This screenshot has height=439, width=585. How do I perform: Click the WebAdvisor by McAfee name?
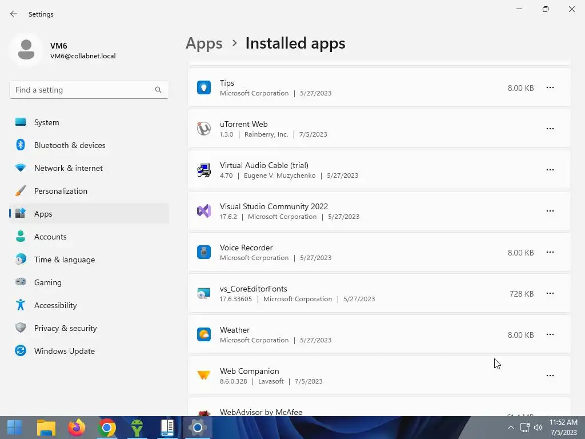[x=261, y=412]
